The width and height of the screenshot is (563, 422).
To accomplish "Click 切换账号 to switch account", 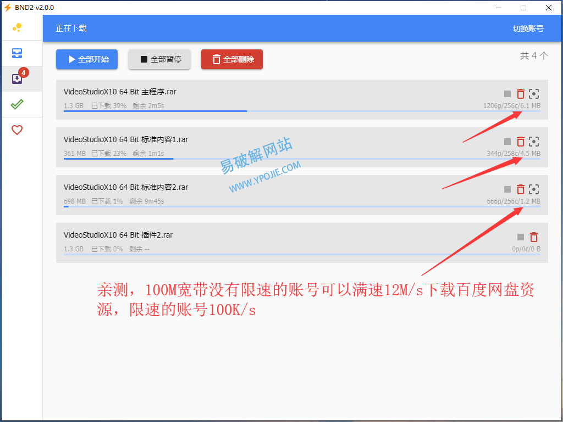I will point(528,29).
